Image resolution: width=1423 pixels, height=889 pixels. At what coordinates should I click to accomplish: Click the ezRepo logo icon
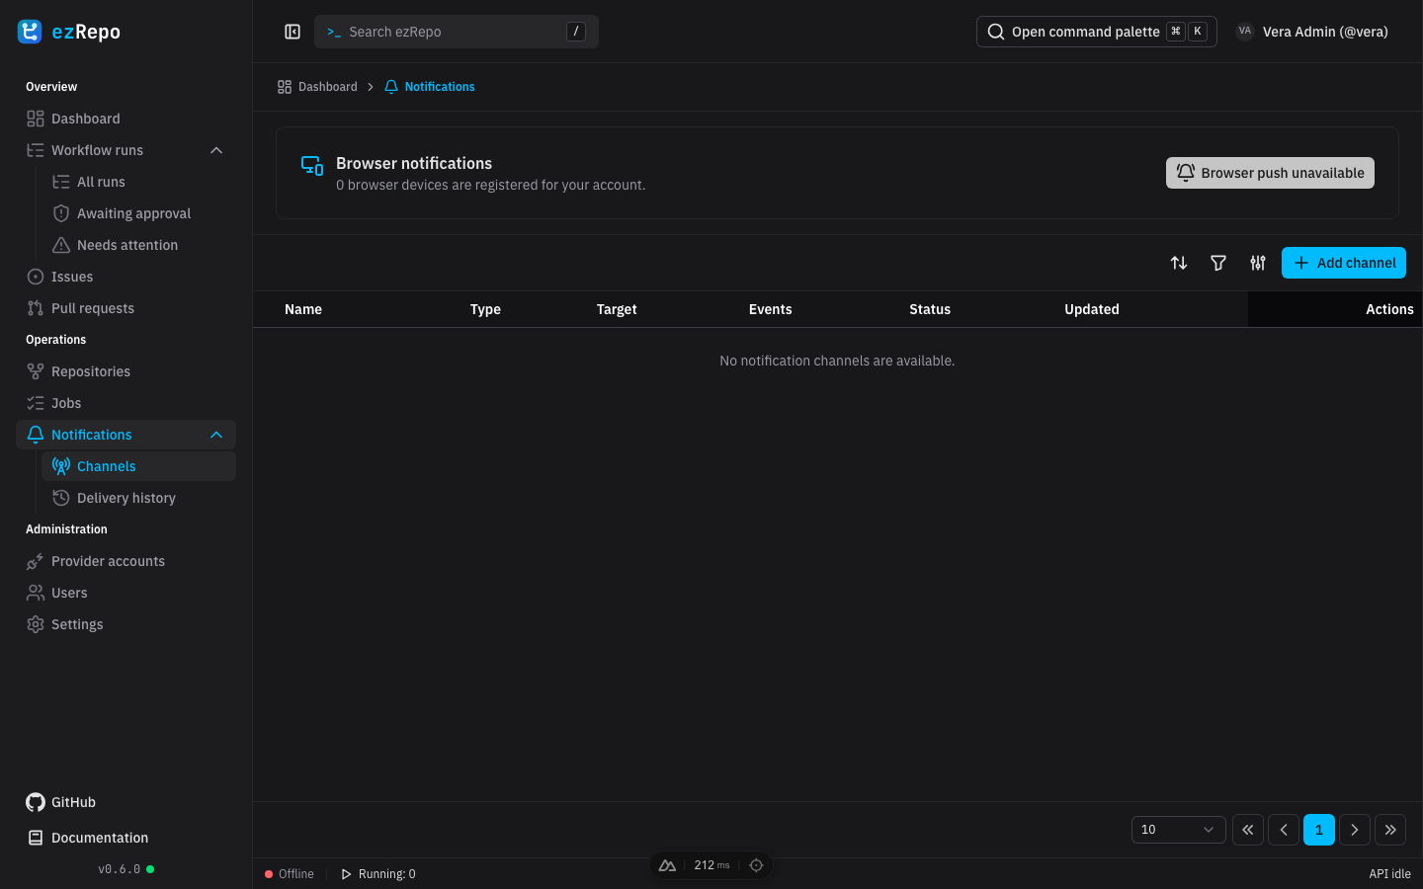(x=30, y=32)
